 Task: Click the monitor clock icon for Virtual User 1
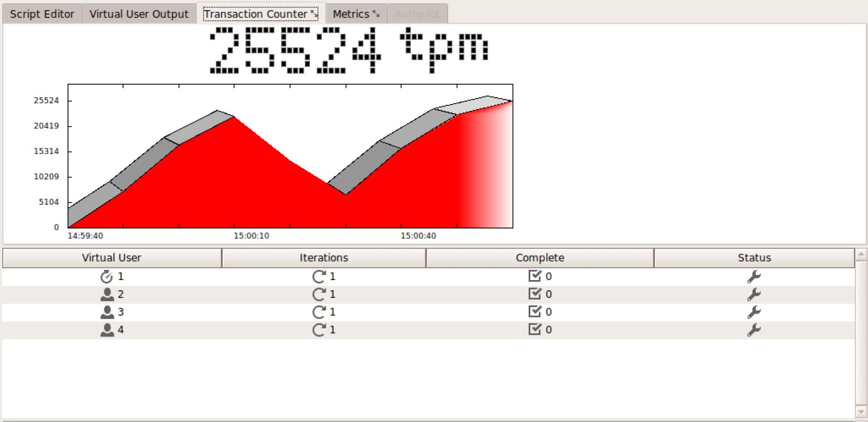point(107,277)
